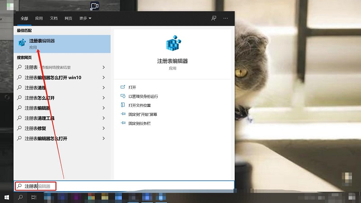Open the three-dots options menu in search header

coord(226,18)
